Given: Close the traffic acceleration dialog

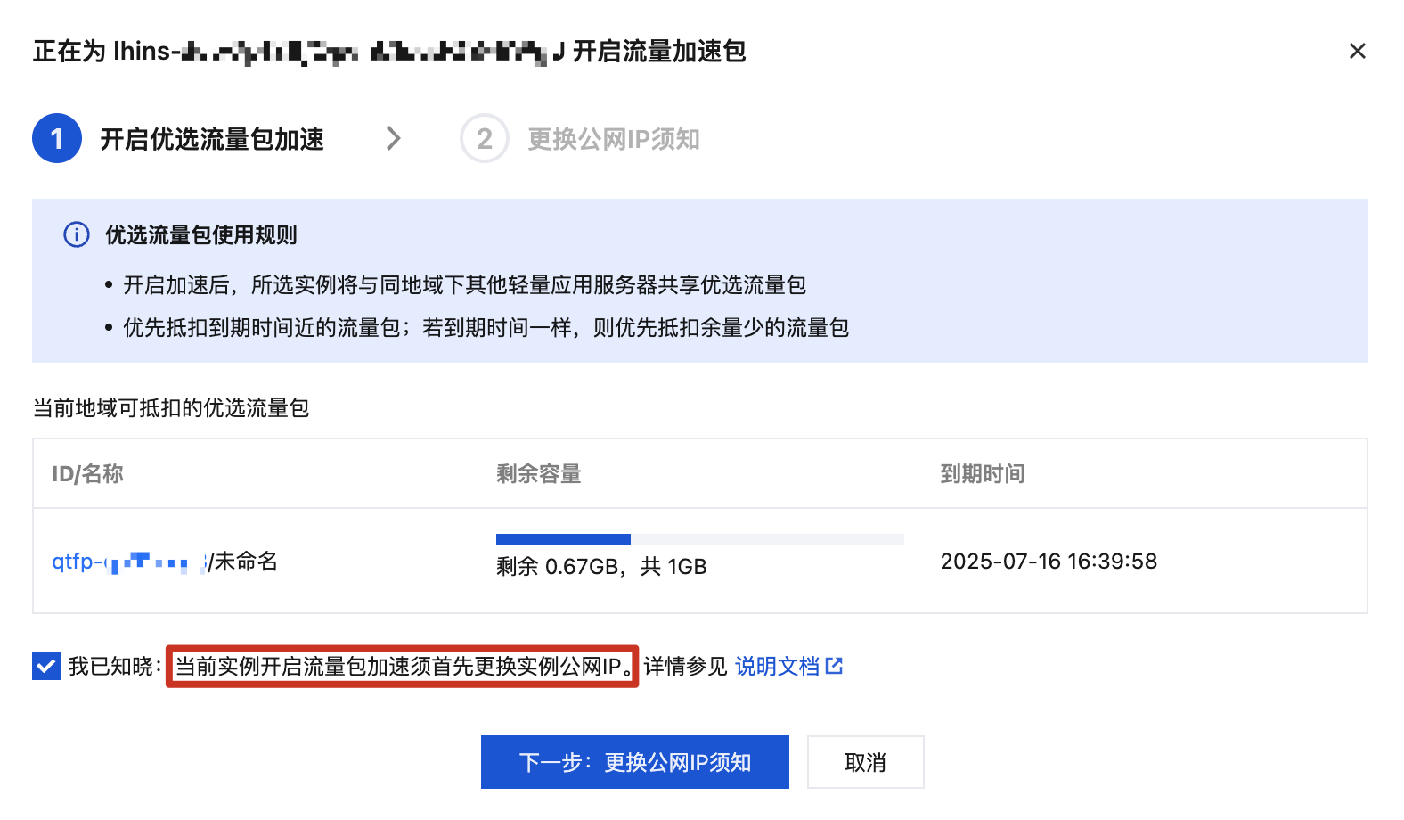Looking at the screenshot, I should click(x=1357, y=51).
